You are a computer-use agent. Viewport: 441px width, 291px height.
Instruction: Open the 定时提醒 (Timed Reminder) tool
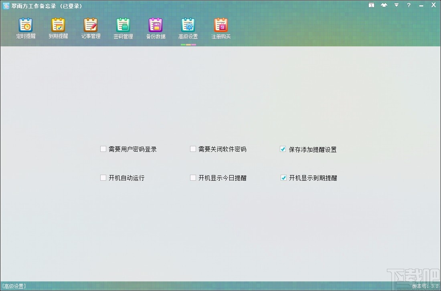click(x=26, y=28)
